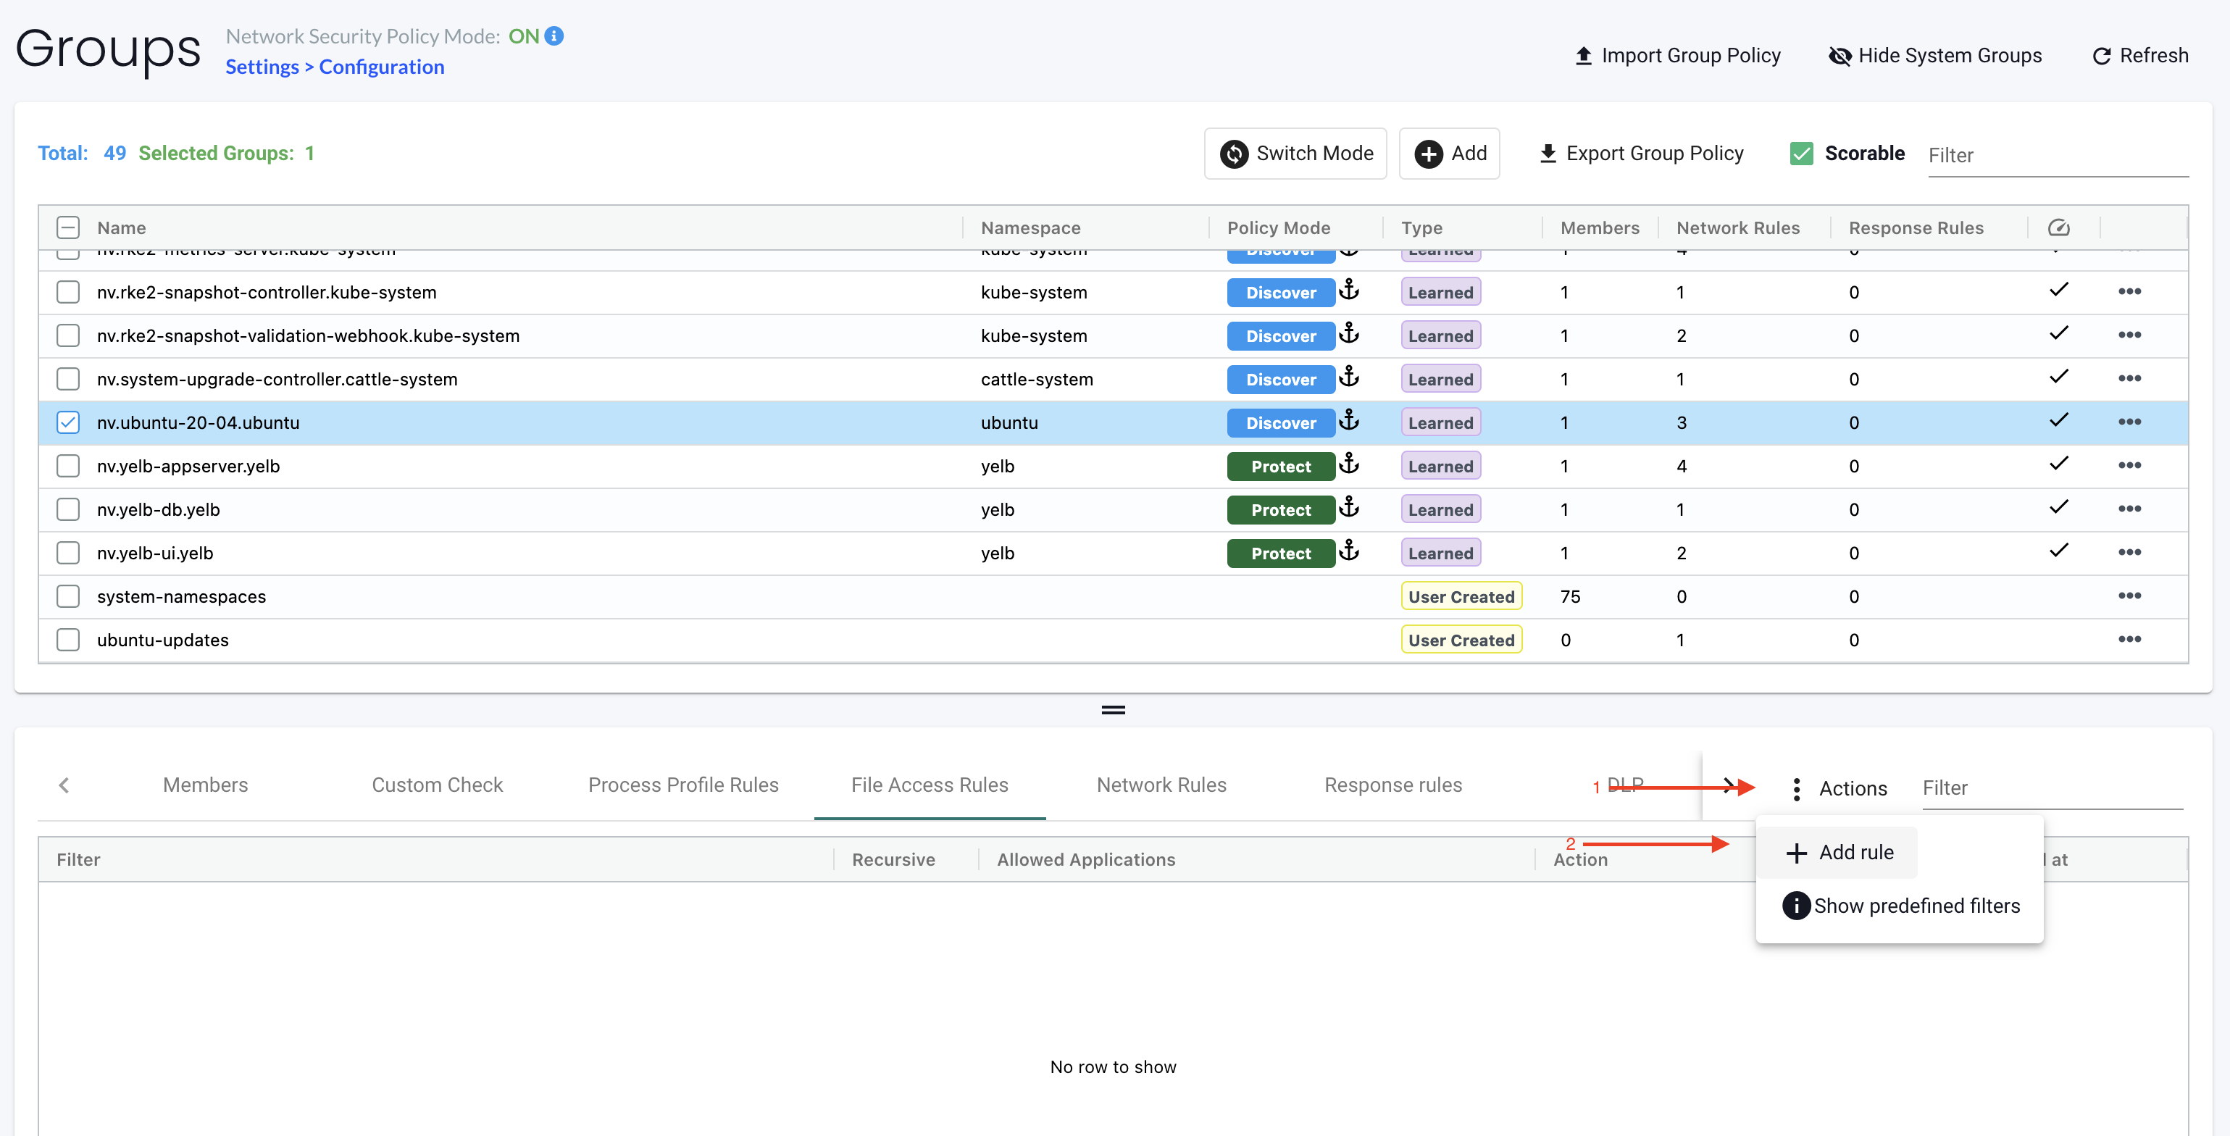Check the nv.rke2-snapshot-controller.kube-system checkbox
This screenshot has height=1136, width=2230.
pos(67,292)
